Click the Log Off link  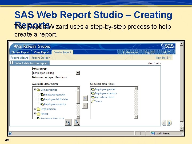pyautogui.click(x=150, y=52)
